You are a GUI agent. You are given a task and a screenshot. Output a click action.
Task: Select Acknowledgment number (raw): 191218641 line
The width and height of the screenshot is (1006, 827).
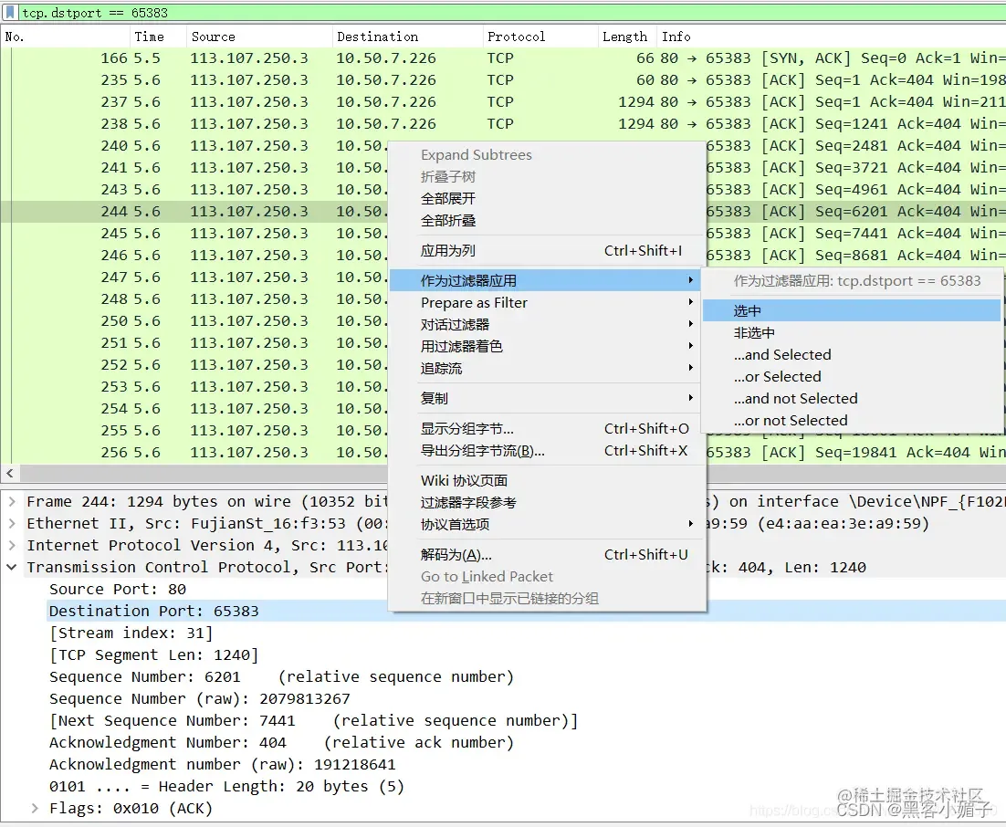pos(223,764)
